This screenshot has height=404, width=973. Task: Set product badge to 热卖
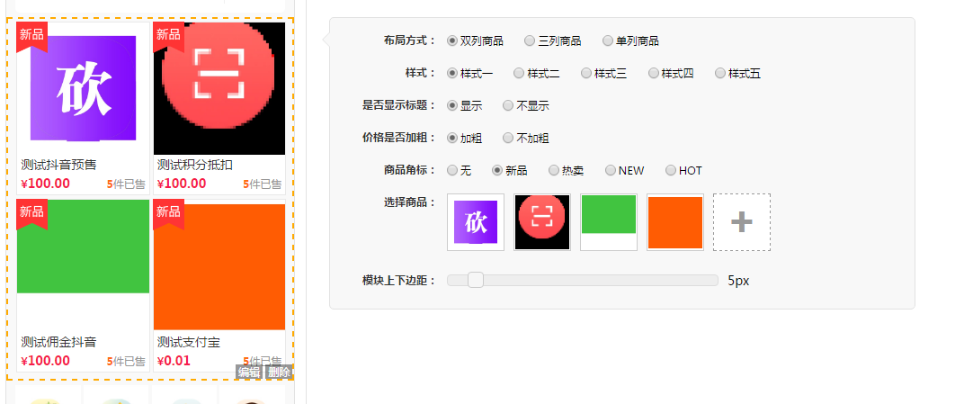(x=554, y=170)
